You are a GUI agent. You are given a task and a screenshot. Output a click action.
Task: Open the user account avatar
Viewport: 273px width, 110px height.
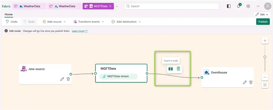(x=268, y=6)
